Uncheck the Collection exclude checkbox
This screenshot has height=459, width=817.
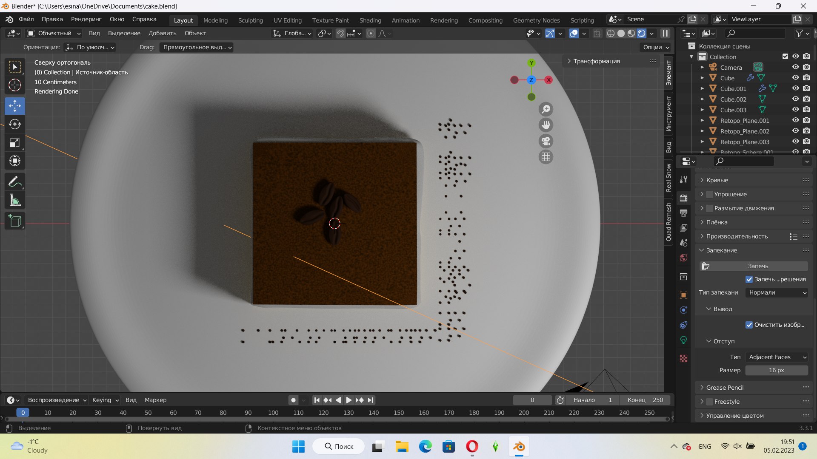(x=785, y=57)
